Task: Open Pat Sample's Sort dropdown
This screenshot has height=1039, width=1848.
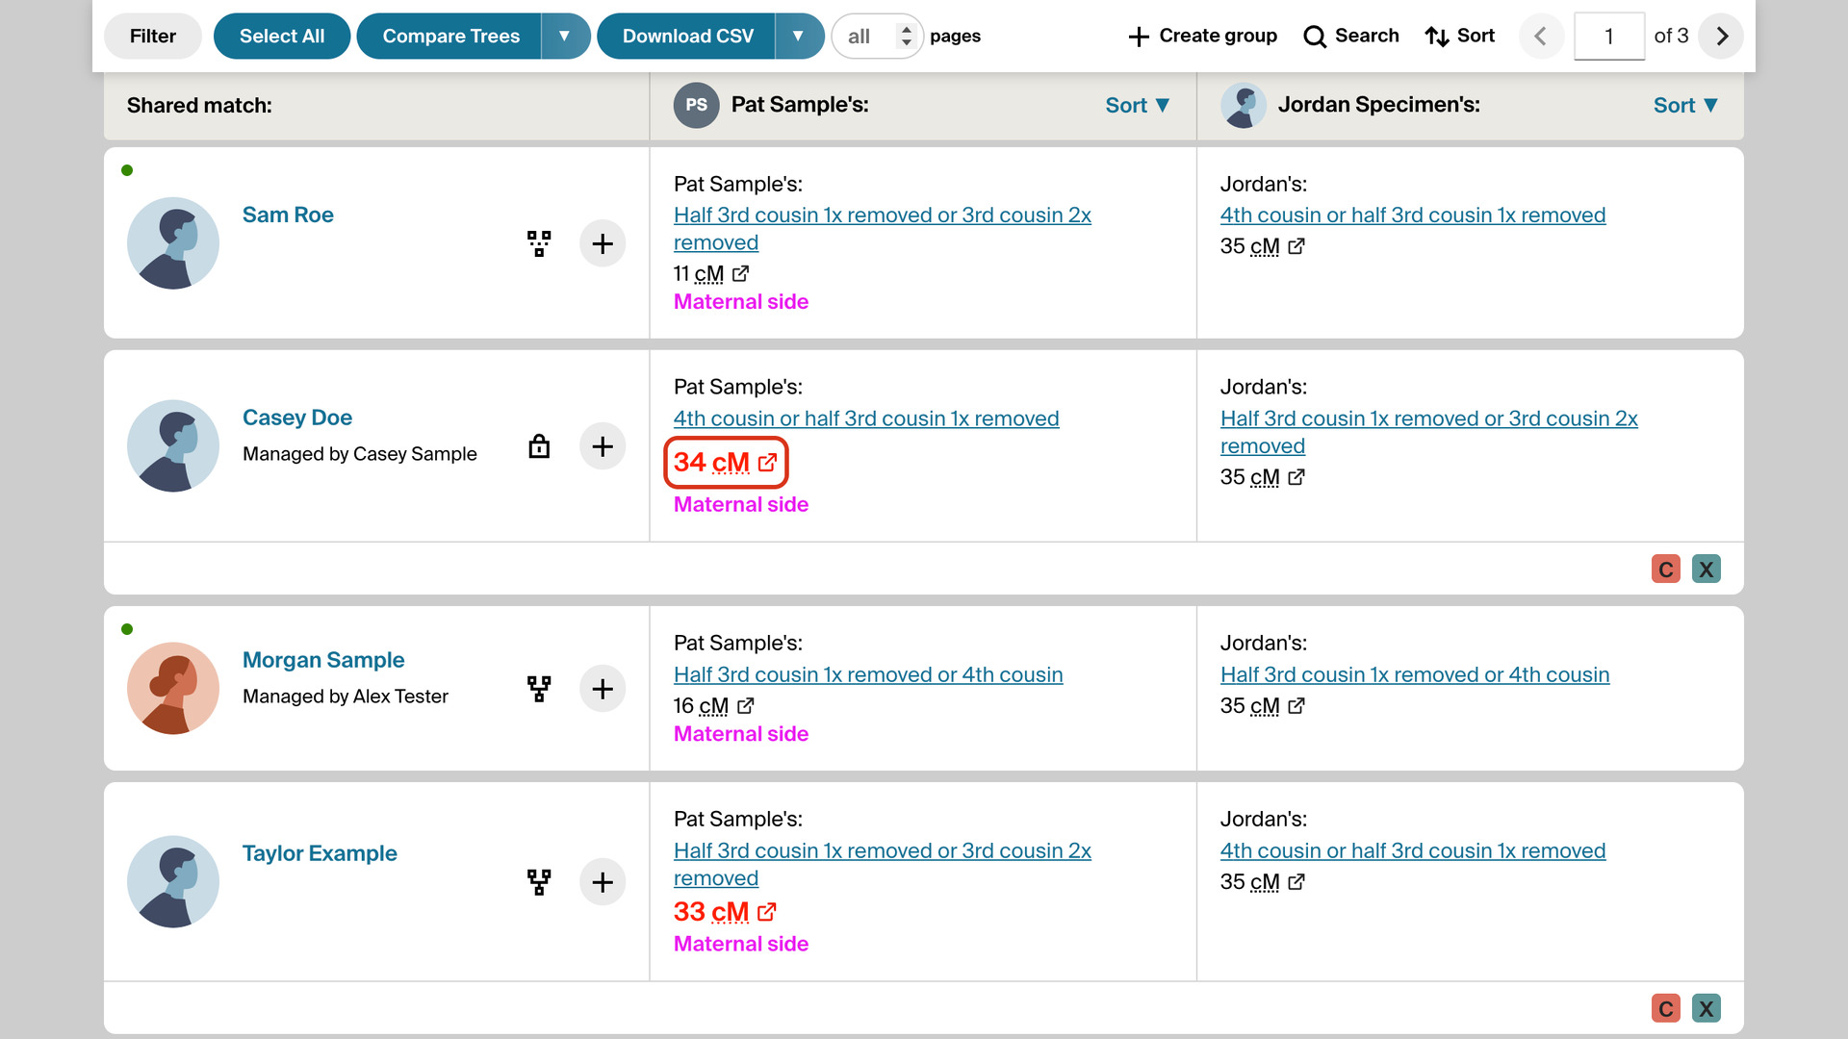Action: [1138, 106]
